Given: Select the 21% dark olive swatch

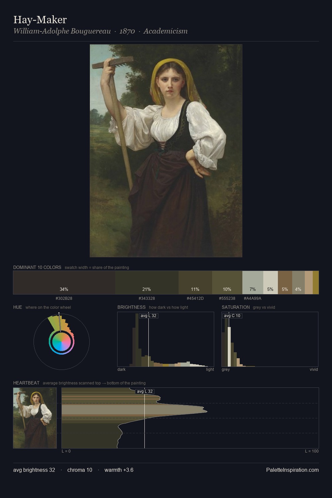Looking at the screenshot, I should tap(147, 283).
